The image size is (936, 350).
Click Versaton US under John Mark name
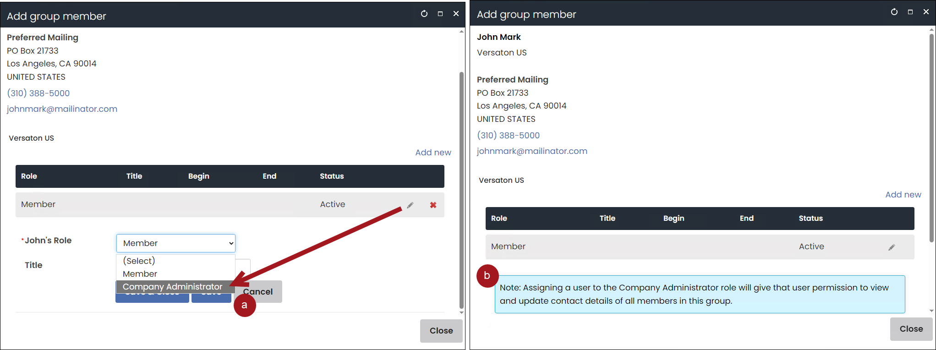[x=502, y=53]
